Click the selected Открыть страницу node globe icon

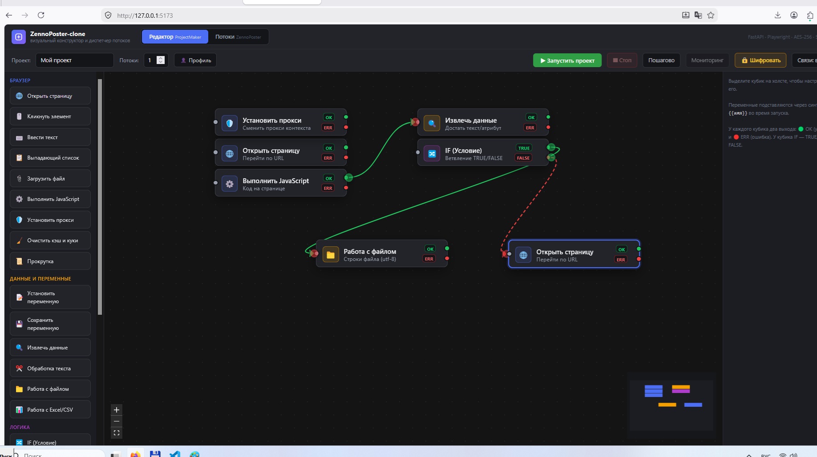click(523, 255)
